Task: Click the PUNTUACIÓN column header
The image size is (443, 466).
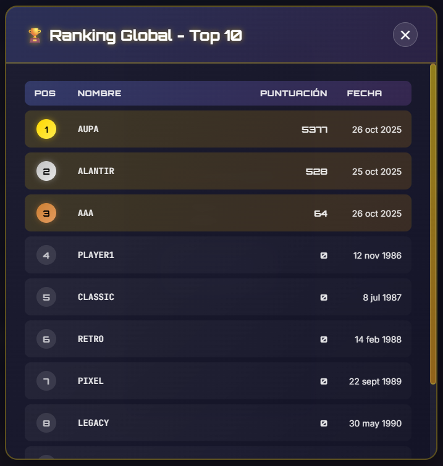Action: tap(293, 94)
